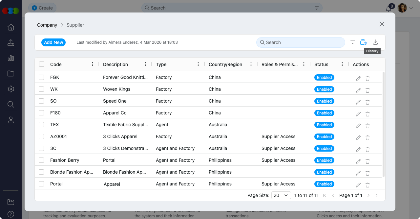Check the box for supplier SO
The width and height of the screenshot is (420, 219).
click(x=41, y=101)
